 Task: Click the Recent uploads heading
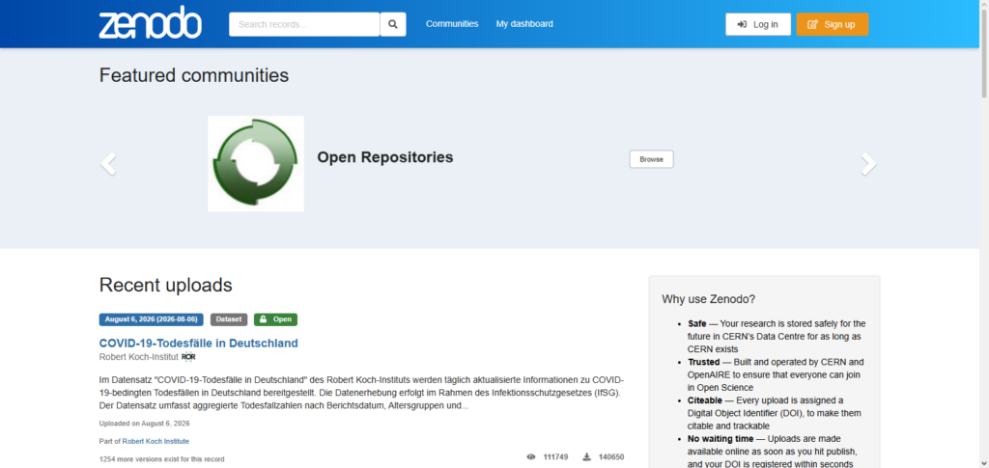166,285
